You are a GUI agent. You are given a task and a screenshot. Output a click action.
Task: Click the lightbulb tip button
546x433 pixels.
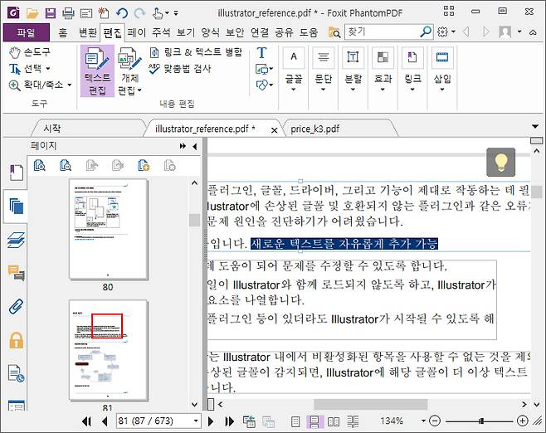500,163
